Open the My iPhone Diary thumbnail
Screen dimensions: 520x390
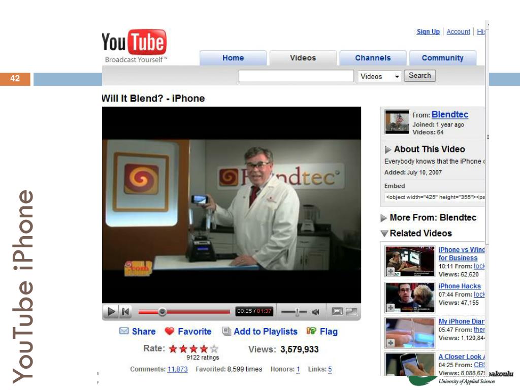[x=410, y=333]
